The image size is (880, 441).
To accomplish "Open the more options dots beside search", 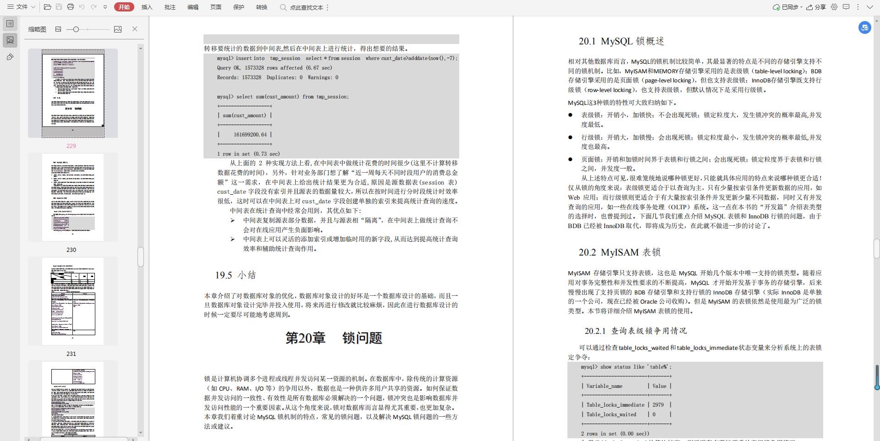I will point(328,7).
